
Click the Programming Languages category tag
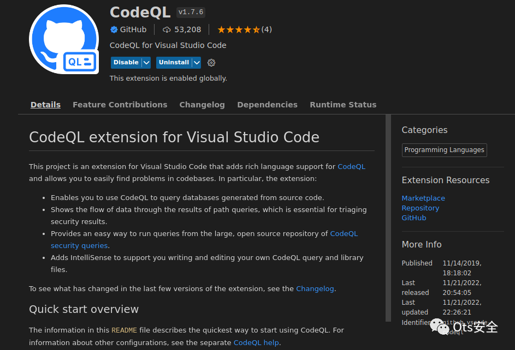coord(444,150)
